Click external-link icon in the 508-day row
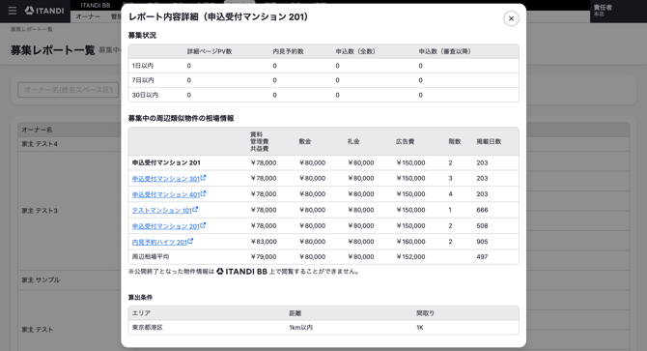 tap(203, 225)
